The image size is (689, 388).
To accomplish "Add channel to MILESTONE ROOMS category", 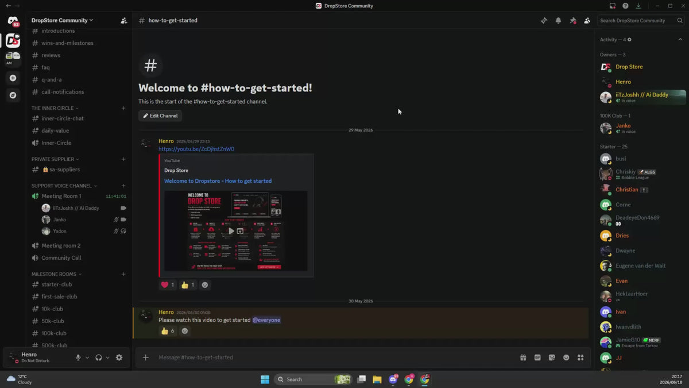I will pos(123,274).
